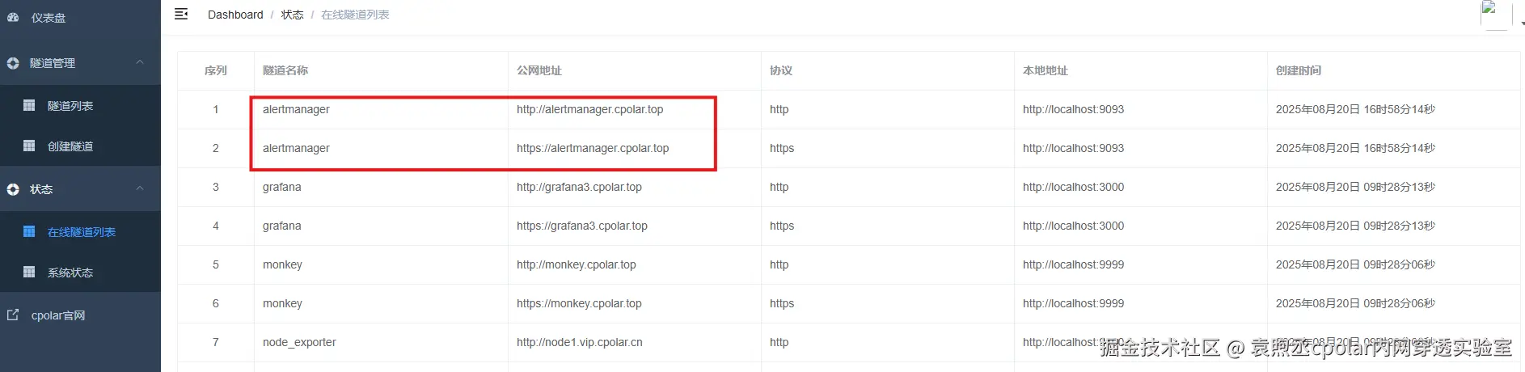Click the 创建时间 column header
Screen dimensions: 1525x372
click(x=1299, y=70)
